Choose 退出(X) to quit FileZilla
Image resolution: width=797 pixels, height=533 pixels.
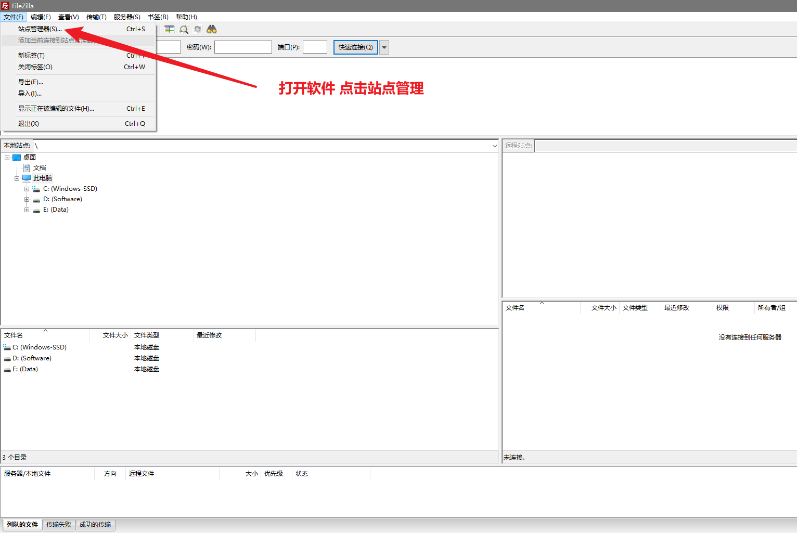79,124
